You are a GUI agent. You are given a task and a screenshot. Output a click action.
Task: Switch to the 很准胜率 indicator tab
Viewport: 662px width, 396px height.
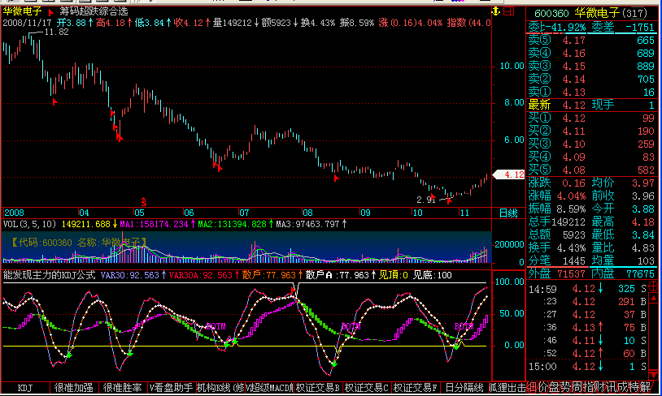coord(123,388)
